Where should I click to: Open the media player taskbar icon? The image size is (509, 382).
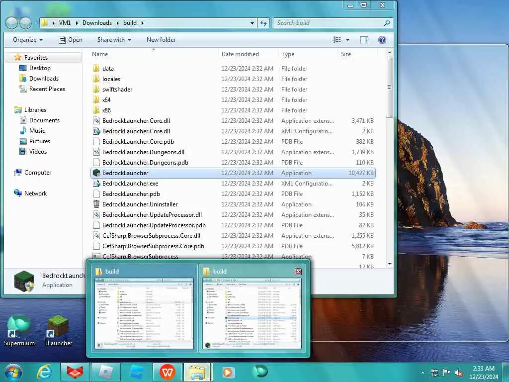tap(228, 372)
